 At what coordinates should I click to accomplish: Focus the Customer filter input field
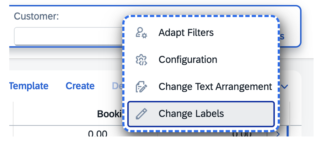click(69, 36)
